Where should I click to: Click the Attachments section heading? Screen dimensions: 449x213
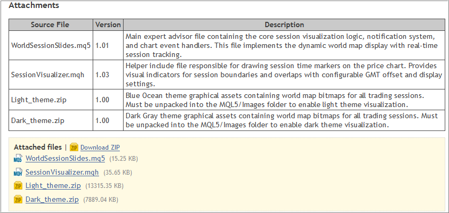point(34,6)
